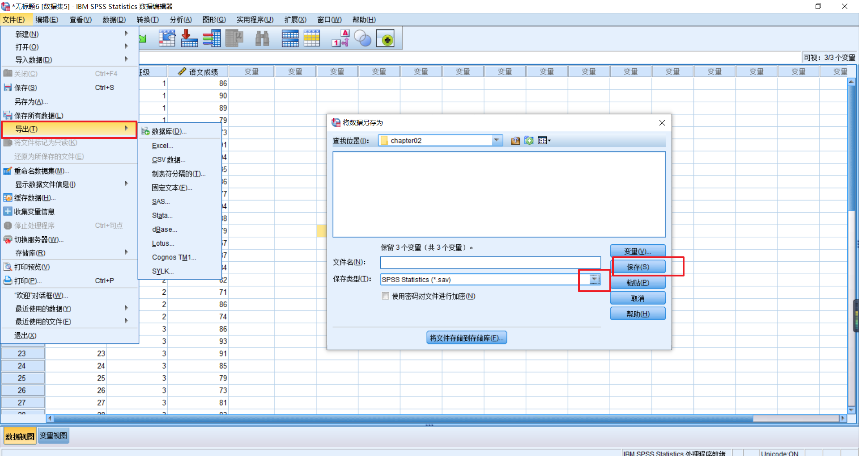Open the 编辑(E) menu
Screen dimensions: 859x456
47,20
